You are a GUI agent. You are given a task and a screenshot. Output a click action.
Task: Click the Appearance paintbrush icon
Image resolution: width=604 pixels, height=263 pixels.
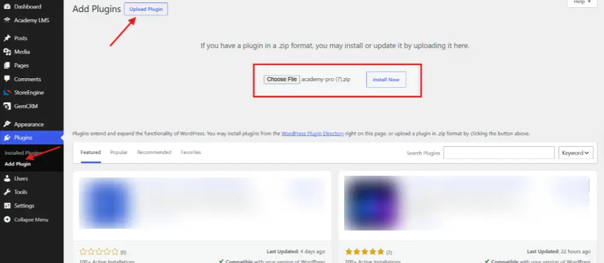tap(7, 124)
